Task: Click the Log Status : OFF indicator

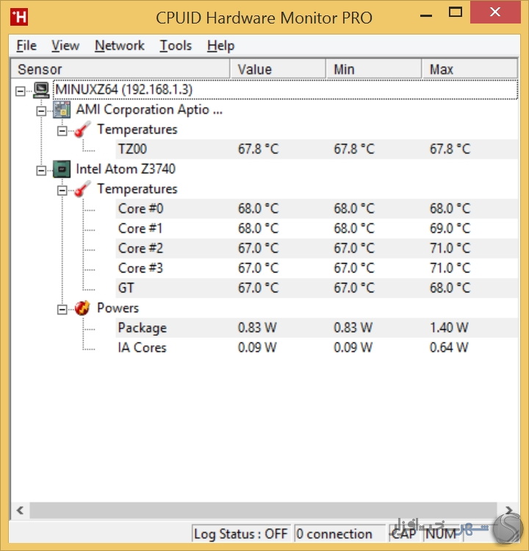Action: point(241,534)
